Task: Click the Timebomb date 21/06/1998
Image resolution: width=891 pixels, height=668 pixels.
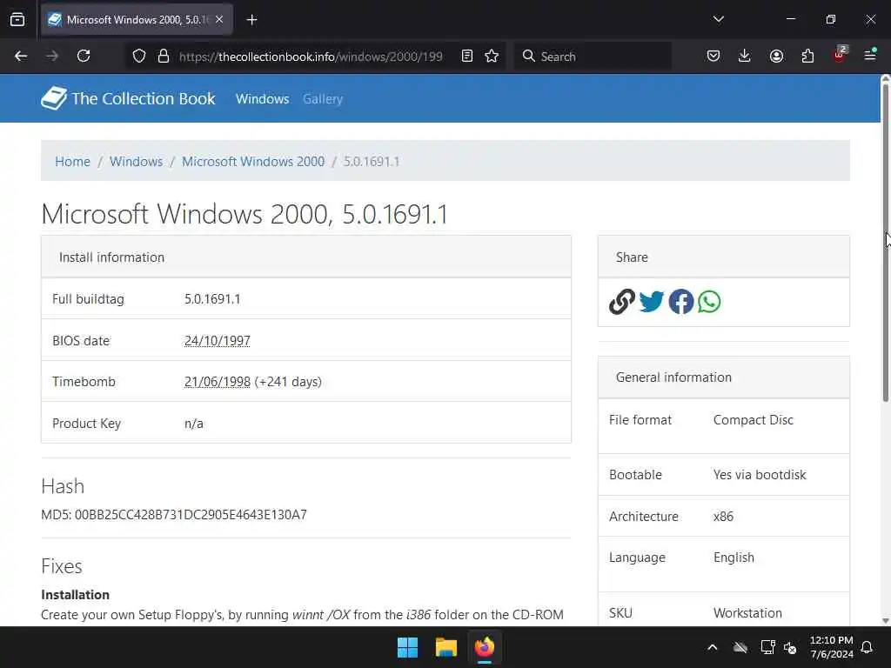Action: (x=217, y=382)
